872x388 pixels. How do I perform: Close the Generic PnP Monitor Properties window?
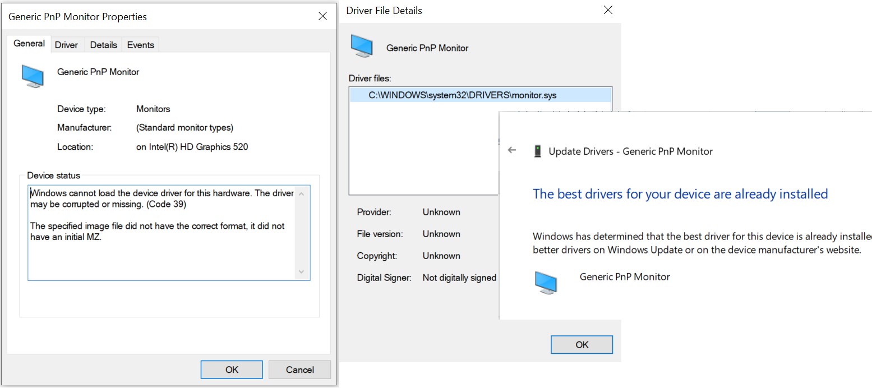322,16
